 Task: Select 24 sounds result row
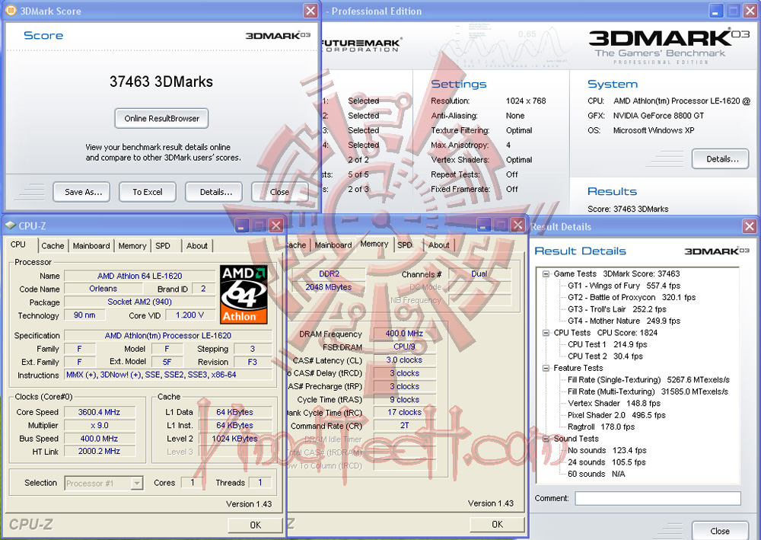607,462
